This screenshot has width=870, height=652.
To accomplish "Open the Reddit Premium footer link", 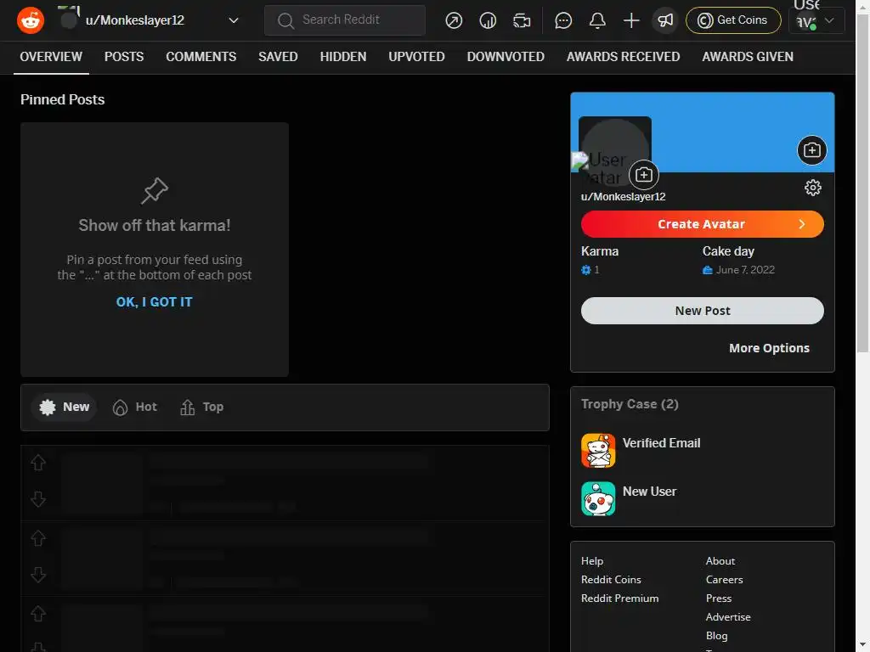I will pos(619,599).
